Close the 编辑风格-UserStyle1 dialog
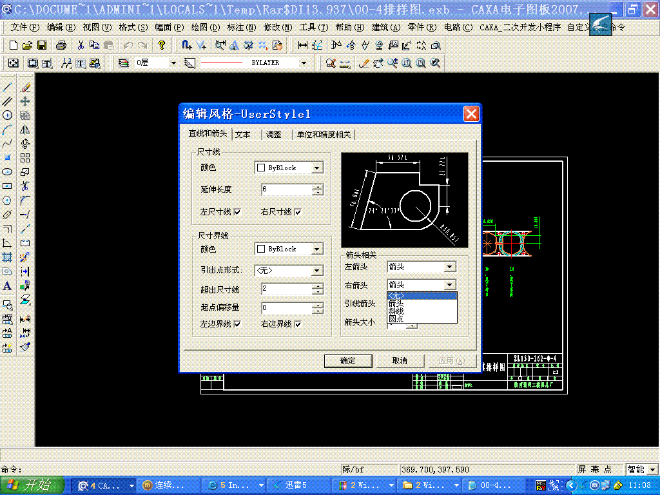 [x=471, y=113]
